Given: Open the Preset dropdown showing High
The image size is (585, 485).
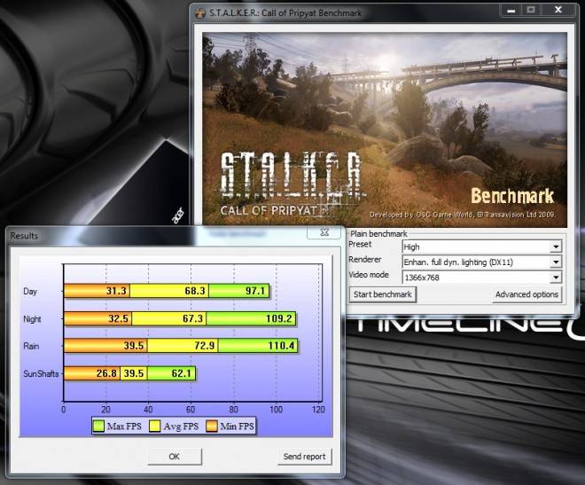Looking at the screenshot, I should [x=482, y=246].
